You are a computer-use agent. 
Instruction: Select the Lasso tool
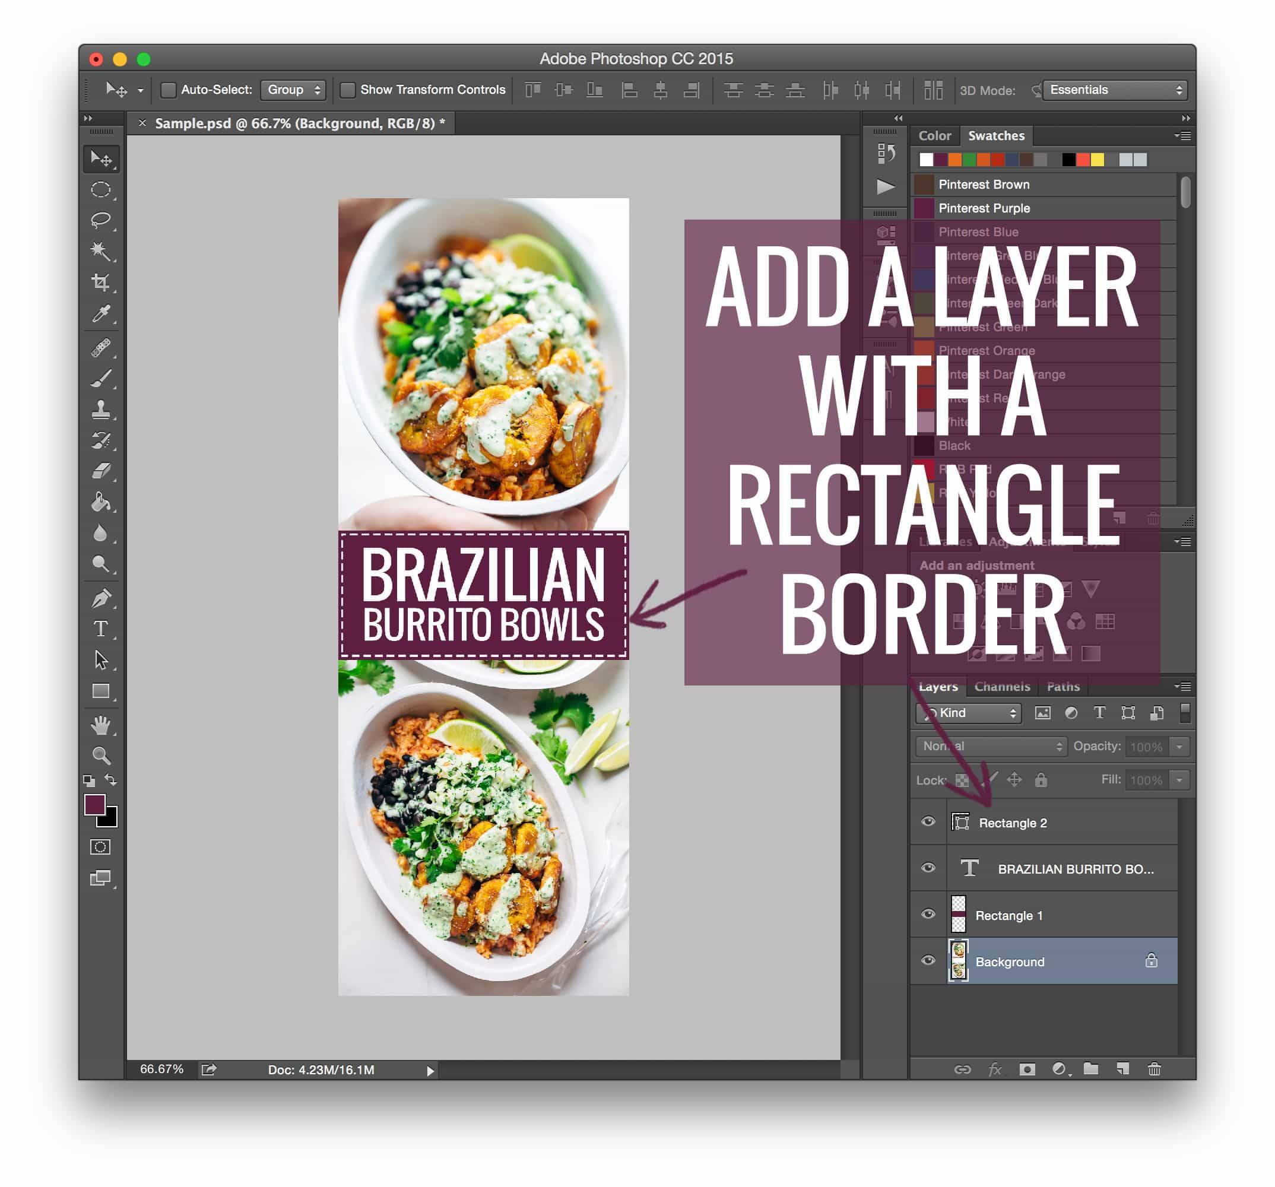tap(101, 220)
